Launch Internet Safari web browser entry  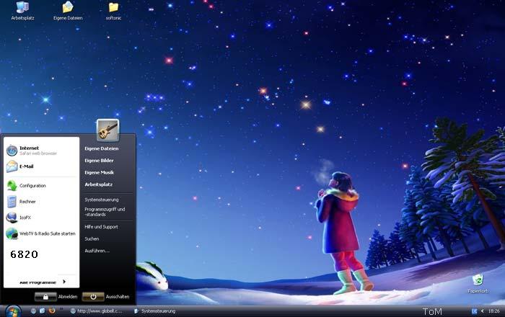click(41, 151)
